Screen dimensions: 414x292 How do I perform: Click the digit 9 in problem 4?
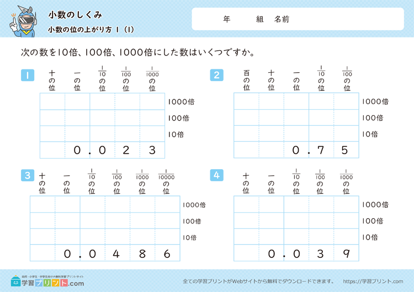point(346,254)
